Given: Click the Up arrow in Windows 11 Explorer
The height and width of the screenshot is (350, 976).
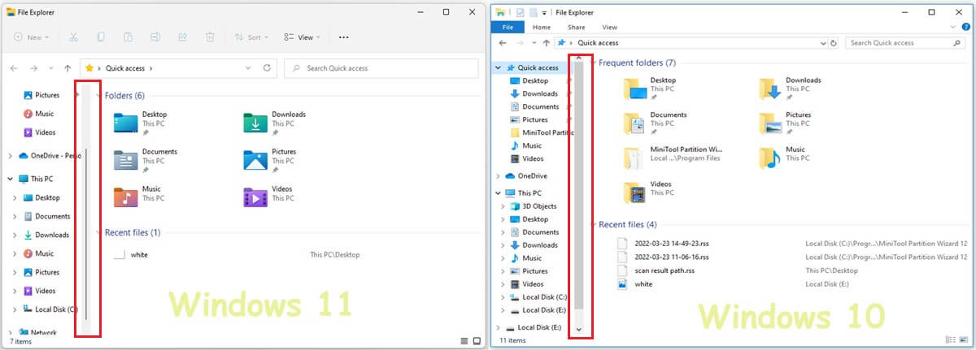Looking at the screenshot, I should (68, 68).
